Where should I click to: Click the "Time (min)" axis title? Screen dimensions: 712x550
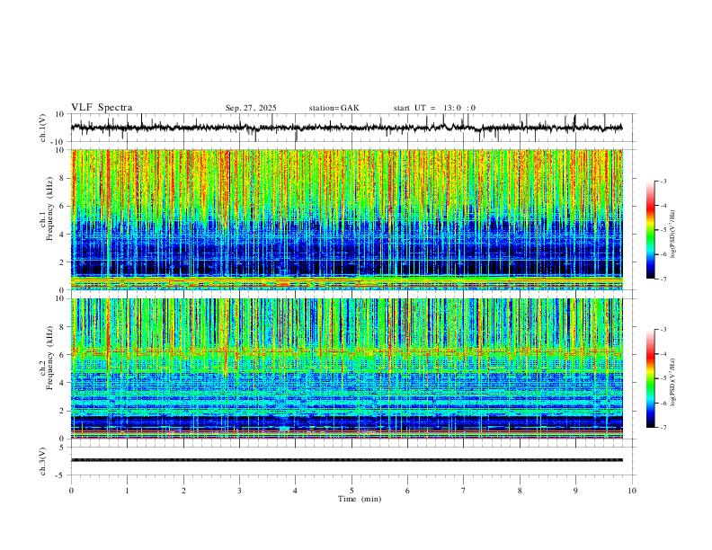(x=360, y=499)
